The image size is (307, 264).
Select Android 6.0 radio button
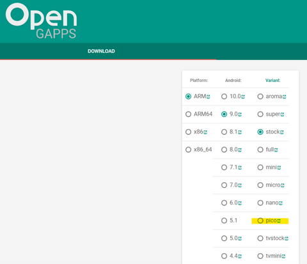pyautogui.click(x=224, y=203)
